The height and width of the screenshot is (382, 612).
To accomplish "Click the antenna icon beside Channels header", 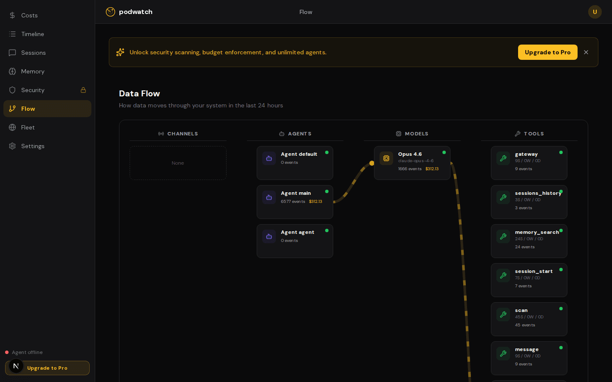I will 161,133.
